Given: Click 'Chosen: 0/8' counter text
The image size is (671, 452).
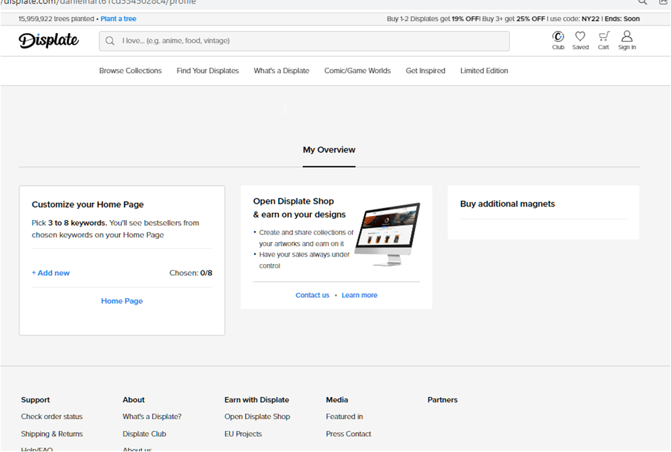Looking at the screenshot, I should pos(191,273).
